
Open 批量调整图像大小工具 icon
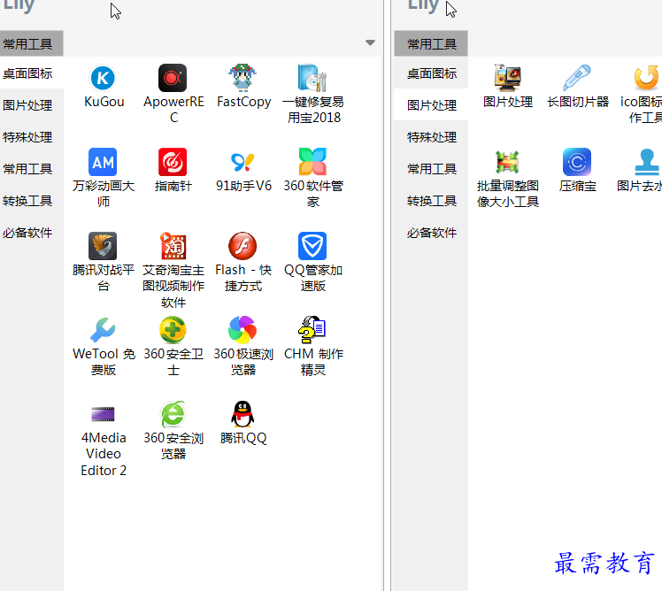point(507,163)
